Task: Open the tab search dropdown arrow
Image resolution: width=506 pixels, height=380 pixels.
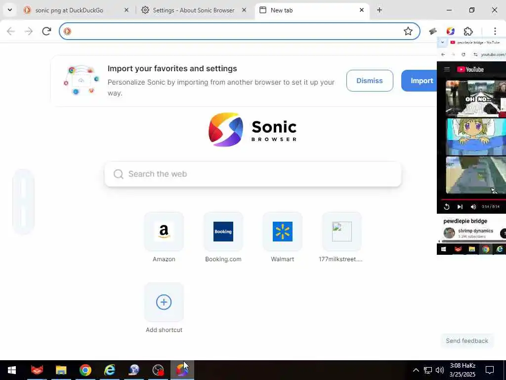Action: point(10,10)
